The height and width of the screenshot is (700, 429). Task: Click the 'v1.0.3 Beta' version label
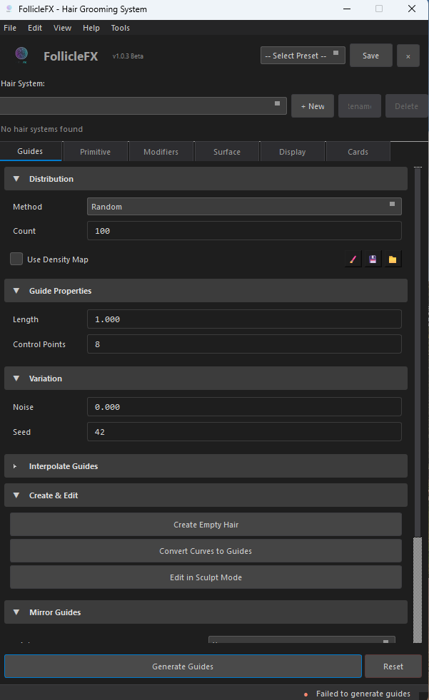click(128, 56)
